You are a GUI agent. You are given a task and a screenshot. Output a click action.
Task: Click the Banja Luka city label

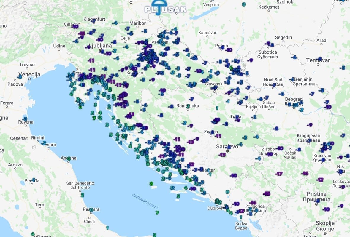[187, 105]
